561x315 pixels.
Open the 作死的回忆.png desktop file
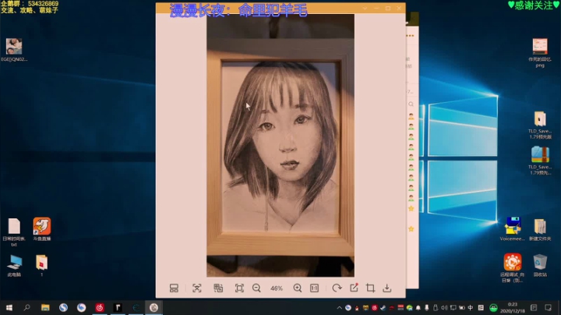[540, 52]
